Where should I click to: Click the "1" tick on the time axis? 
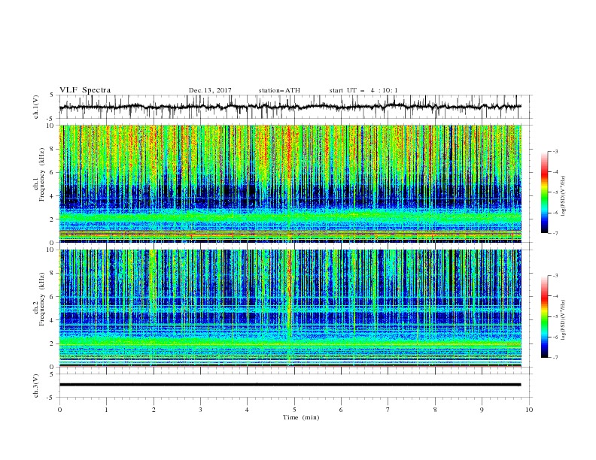pos(106,410)
